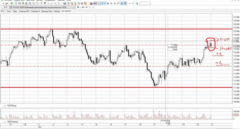Expand the FORTS message dropdown
Screen dimensions: 240x129
tap(74, 7)
